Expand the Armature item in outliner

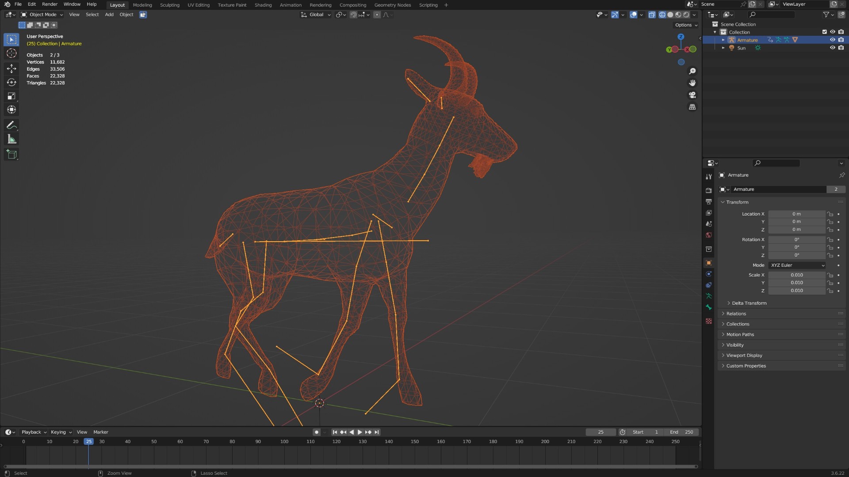click(x=723, y=40)
